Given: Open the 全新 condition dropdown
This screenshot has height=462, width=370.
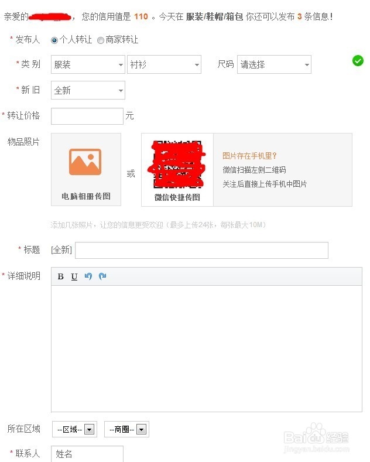Looking at the screenshot, I should (x=88, y=90).
